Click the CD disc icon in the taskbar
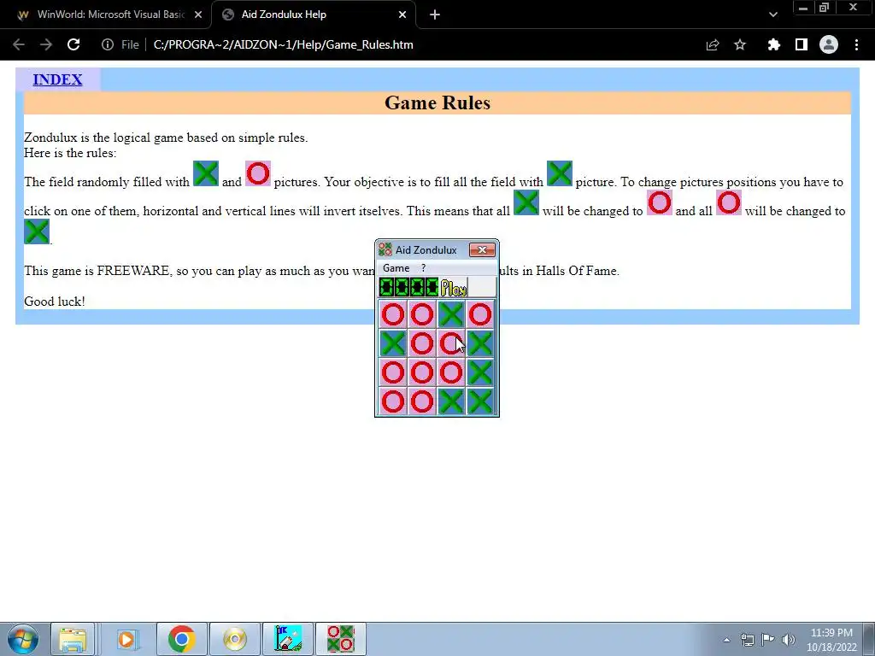 235,639
